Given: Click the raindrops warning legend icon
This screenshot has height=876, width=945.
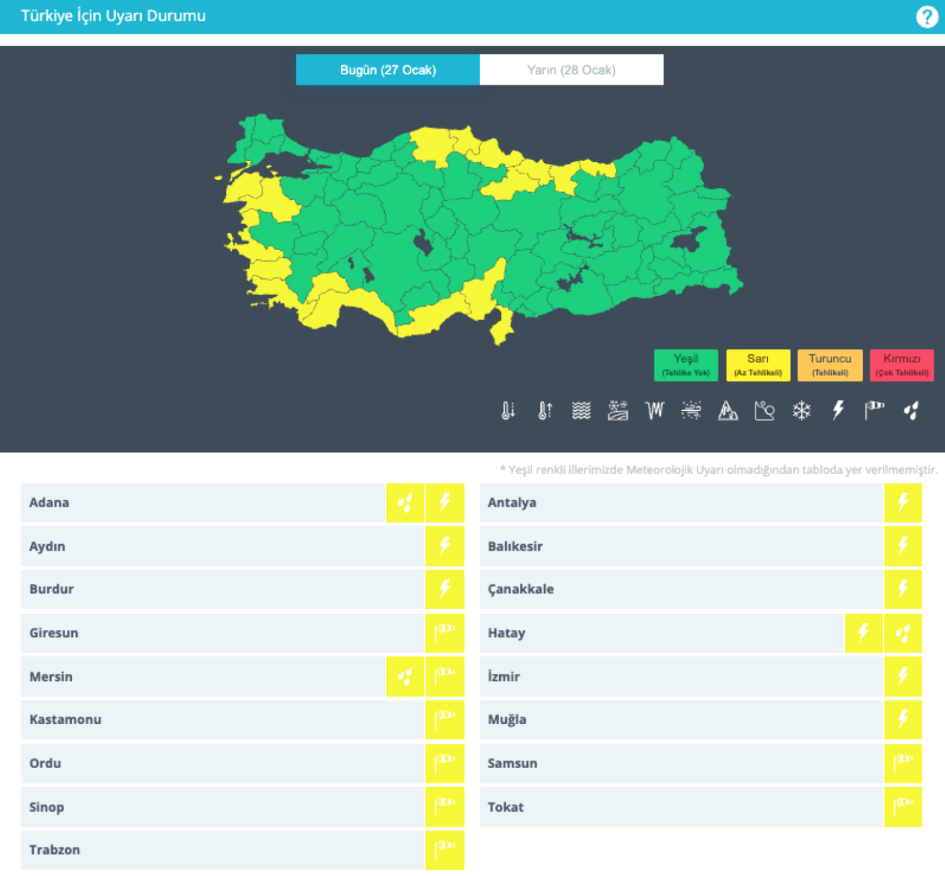Looking at the screenshot, I should [x=911, y=411].
